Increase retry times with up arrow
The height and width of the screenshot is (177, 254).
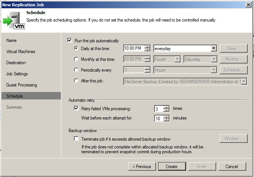point(166,107)
